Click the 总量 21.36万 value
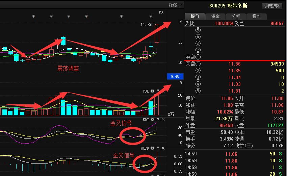Viewport: 287px width, 176px height. pos(224,119)
